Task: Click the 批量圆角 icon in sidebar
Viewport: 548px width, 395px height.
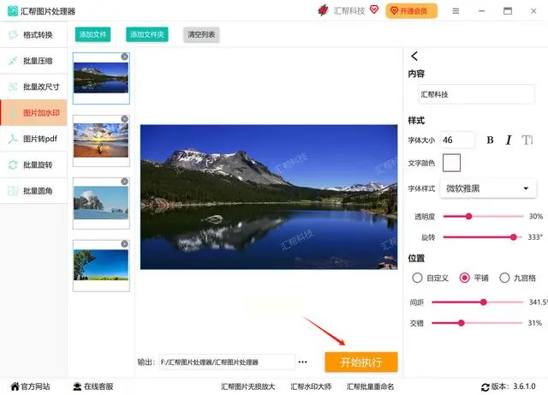Action: [x=13, y=191]
